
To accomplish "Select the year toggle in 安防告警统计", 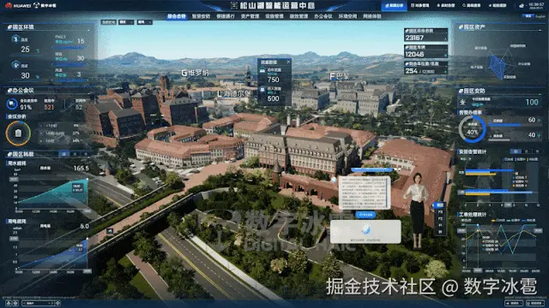I will pos(537,151).
